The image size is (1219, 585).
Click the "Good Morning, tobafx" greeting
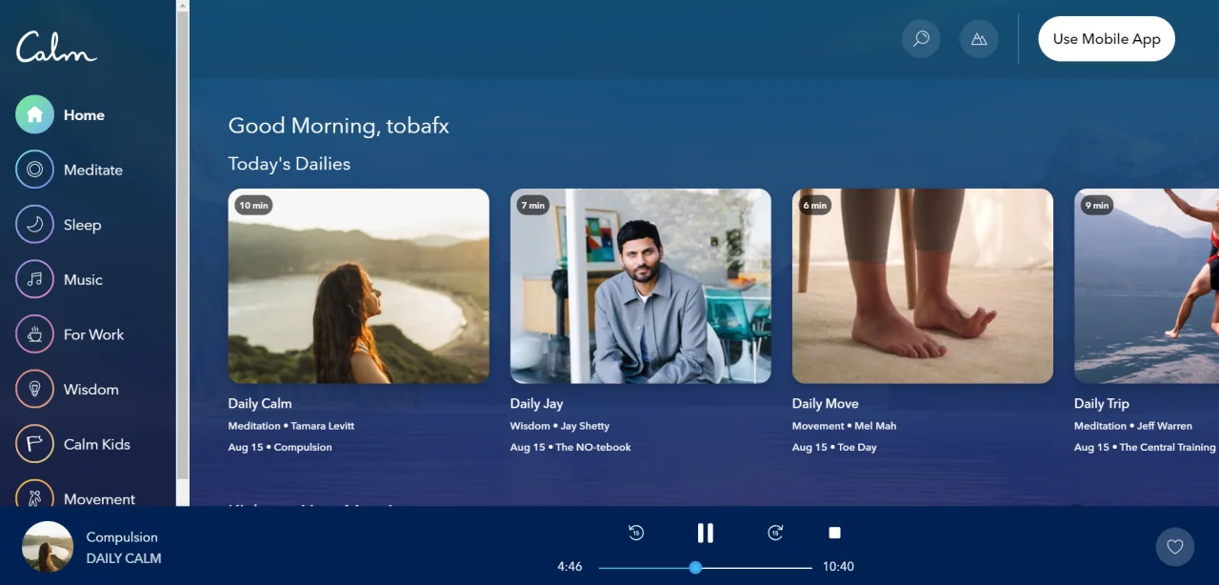(339, 126)
